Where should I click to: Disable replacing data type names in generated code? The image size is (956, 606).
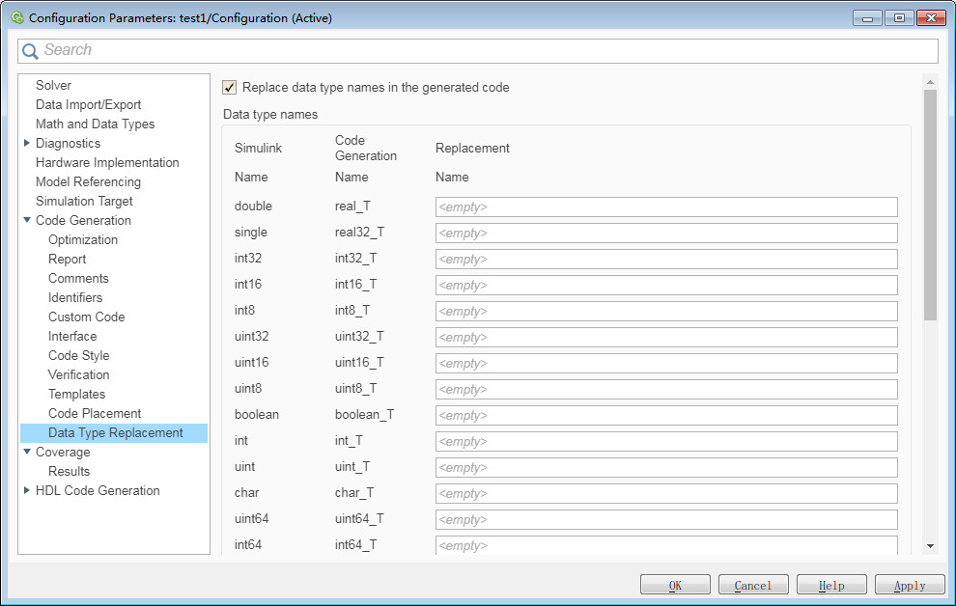[x=229, y=87]
